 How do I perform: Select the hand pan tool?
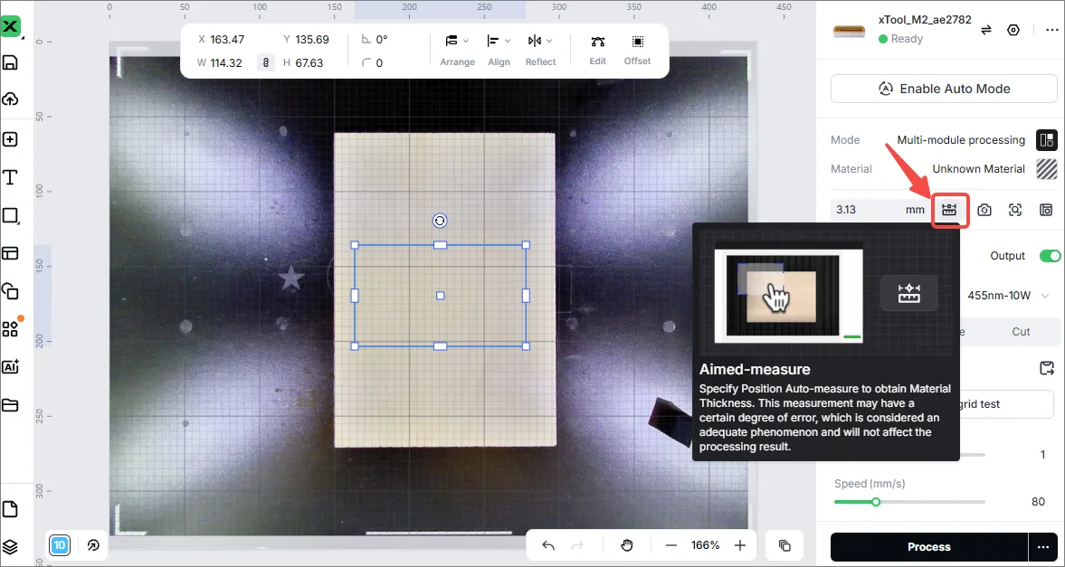(627, 545)
